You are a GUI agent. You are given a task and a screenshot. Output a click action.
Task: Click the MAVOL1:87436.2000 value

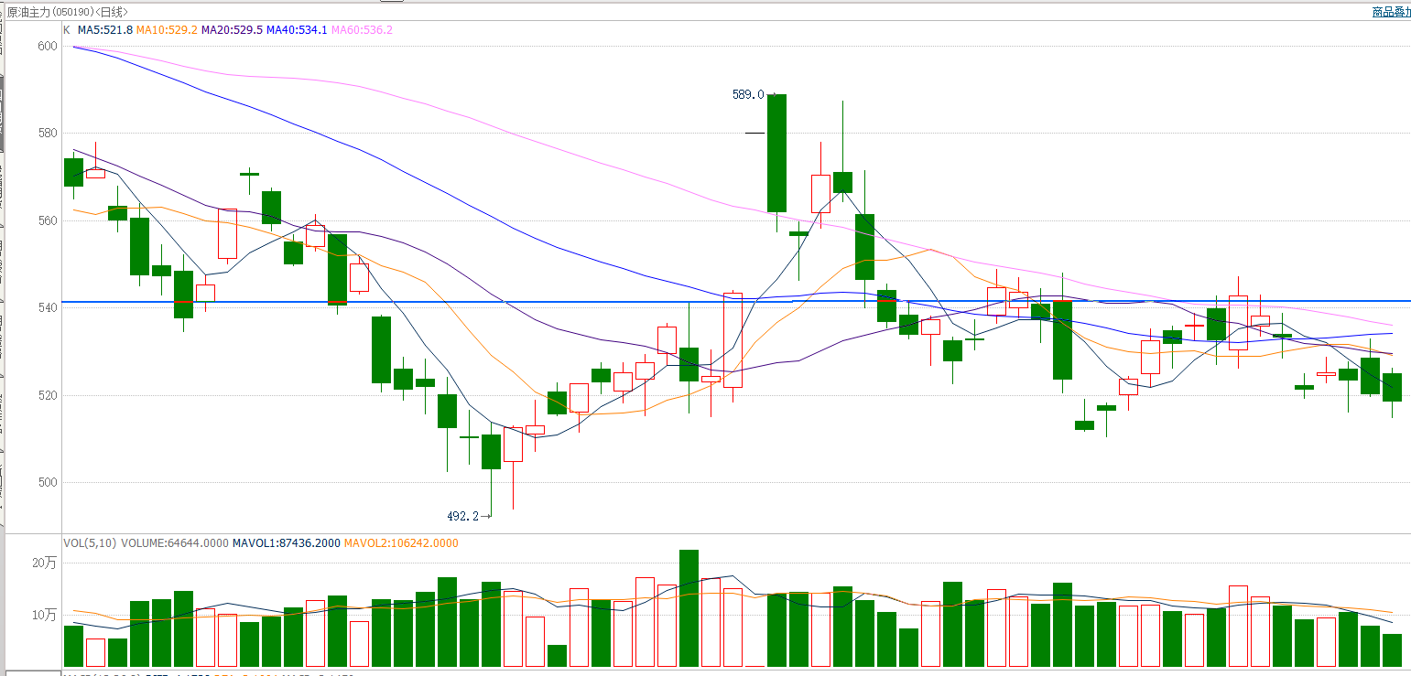point(286,542)
